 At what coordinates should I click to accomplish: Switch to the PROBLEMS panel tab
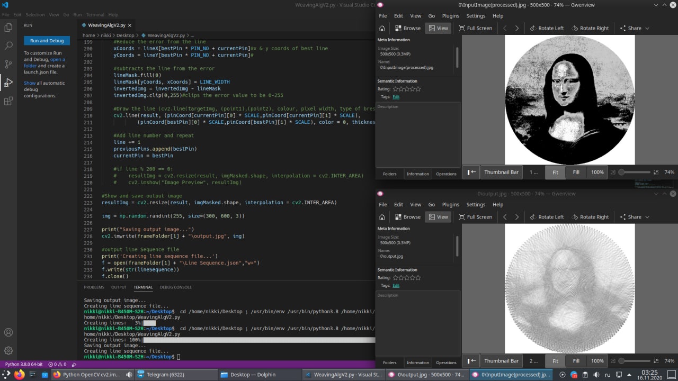pos(94,287)
